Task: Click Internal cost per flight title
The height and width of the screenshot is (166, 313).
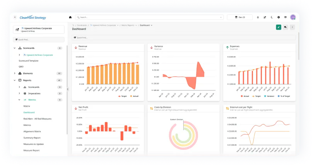Action: coord(241,107)
